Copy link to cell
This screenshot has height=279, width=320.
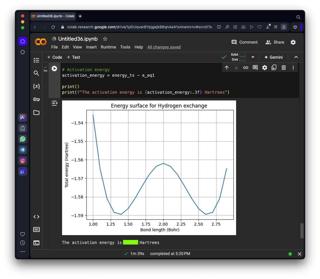[246, 68]
